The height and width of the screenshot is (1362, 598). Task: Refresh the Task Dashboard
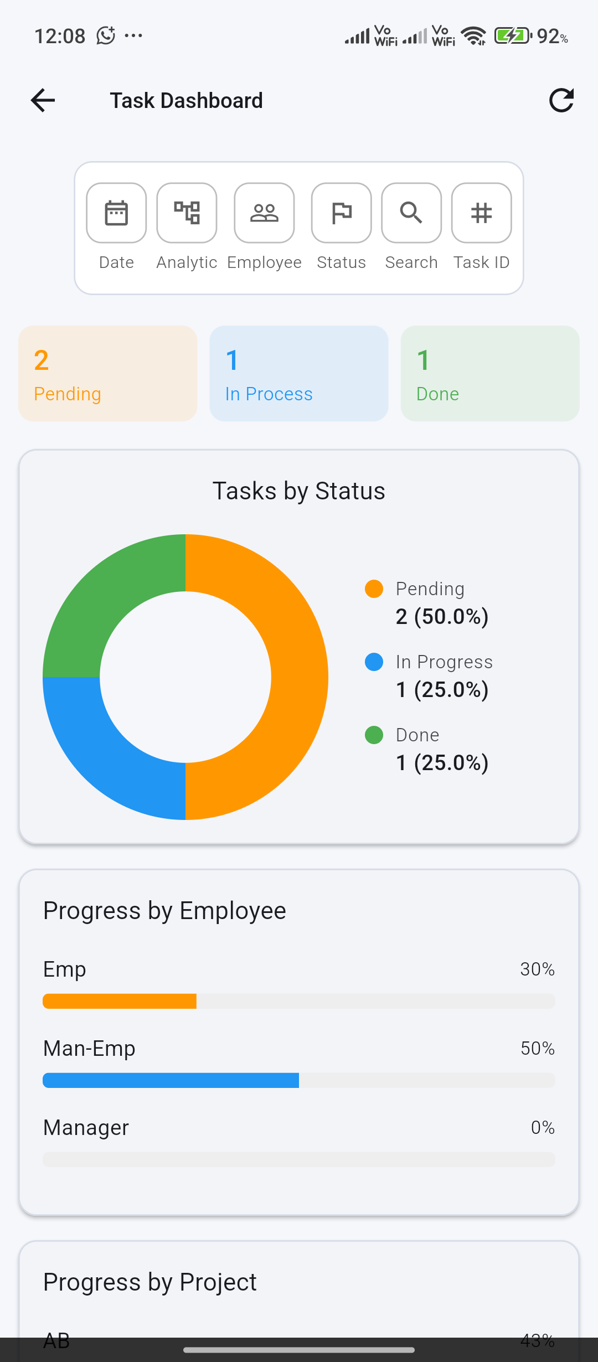(561, 100)
